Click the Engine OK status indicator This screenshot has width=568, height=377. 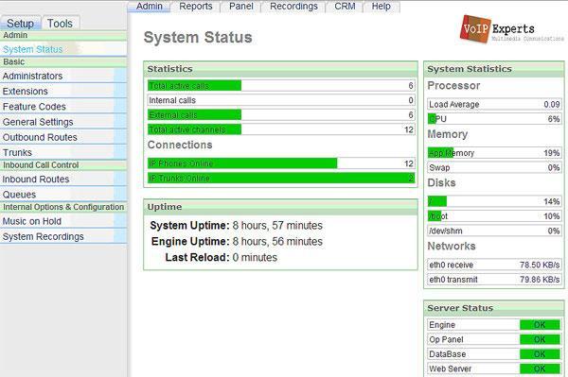540,325
